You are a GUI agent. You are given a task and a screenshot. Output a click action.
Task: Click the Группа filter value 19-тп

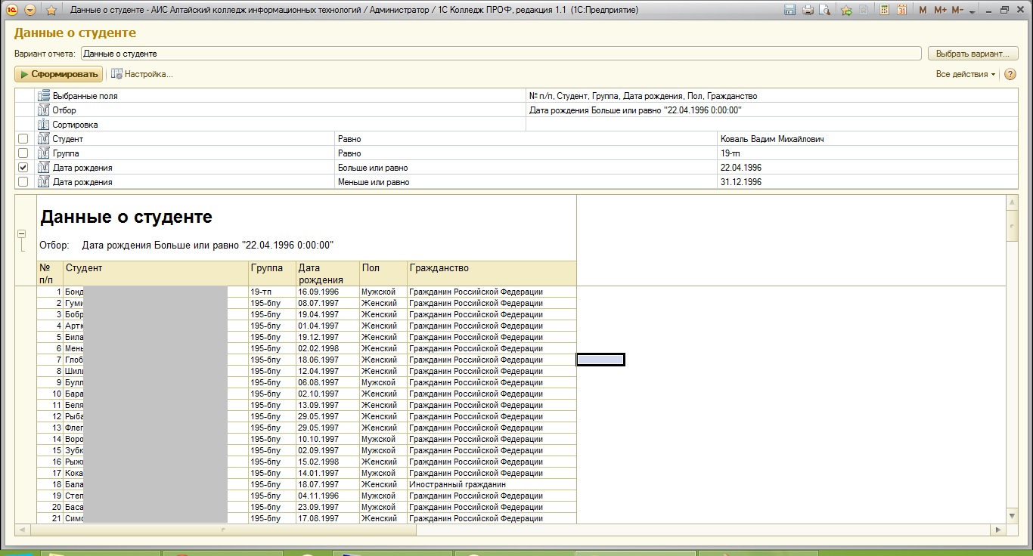coord(731,153)
